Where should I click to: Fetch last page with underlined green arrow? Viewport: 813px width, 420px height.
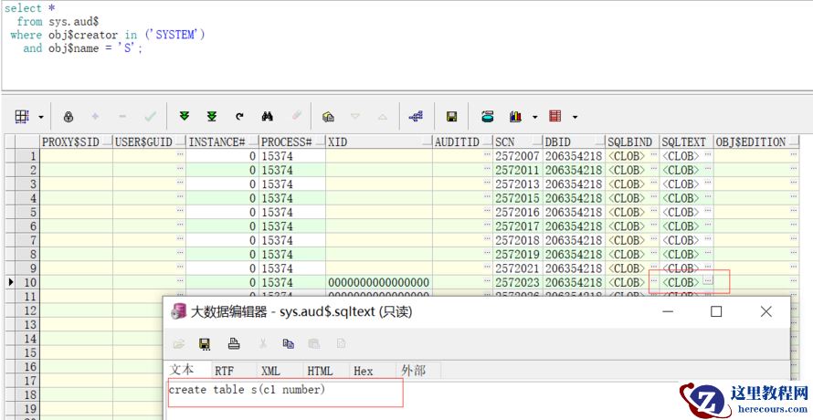tap(212, 117)
